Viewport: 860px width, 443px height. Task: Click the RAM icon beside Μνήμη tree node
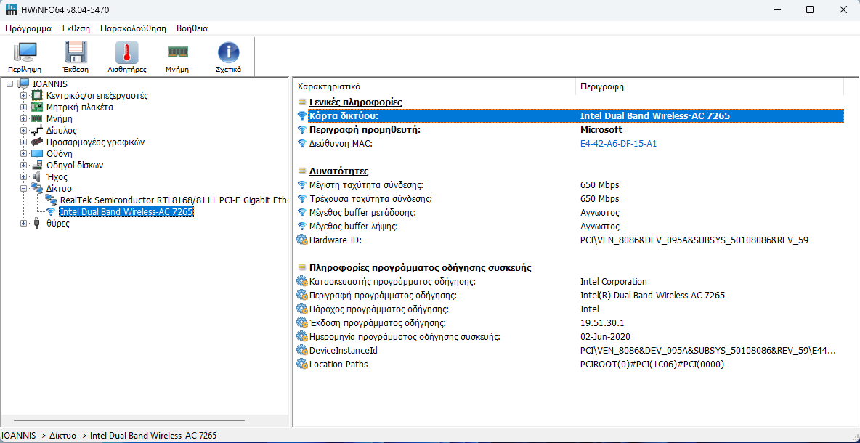point(37,118)
